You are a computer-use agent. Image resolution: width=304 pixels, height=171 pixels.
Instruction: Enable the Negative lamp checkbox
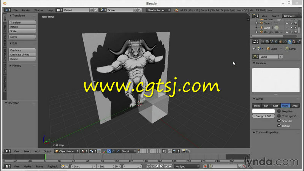tap(279, 111)
